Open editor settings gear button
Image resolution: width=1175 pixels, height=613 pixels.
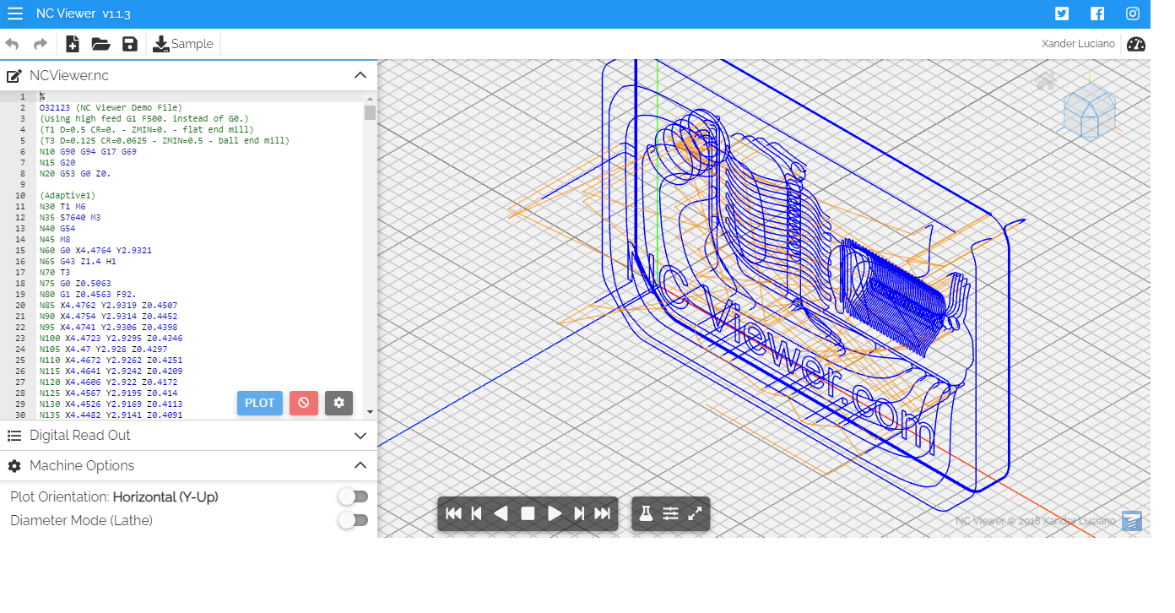tap(338, 403)
